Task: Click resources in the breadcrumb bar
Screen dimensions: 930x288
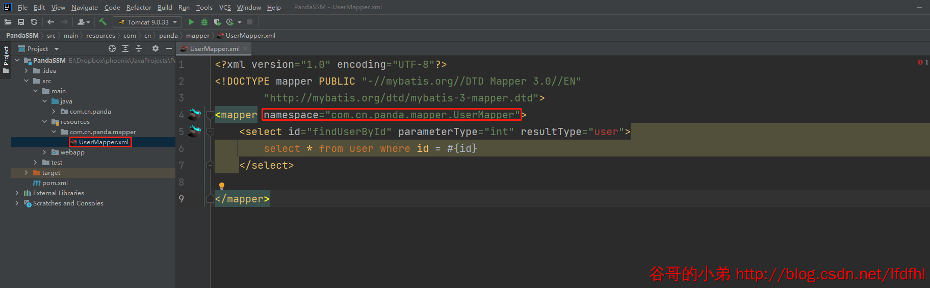Action: tap(100, 36)
